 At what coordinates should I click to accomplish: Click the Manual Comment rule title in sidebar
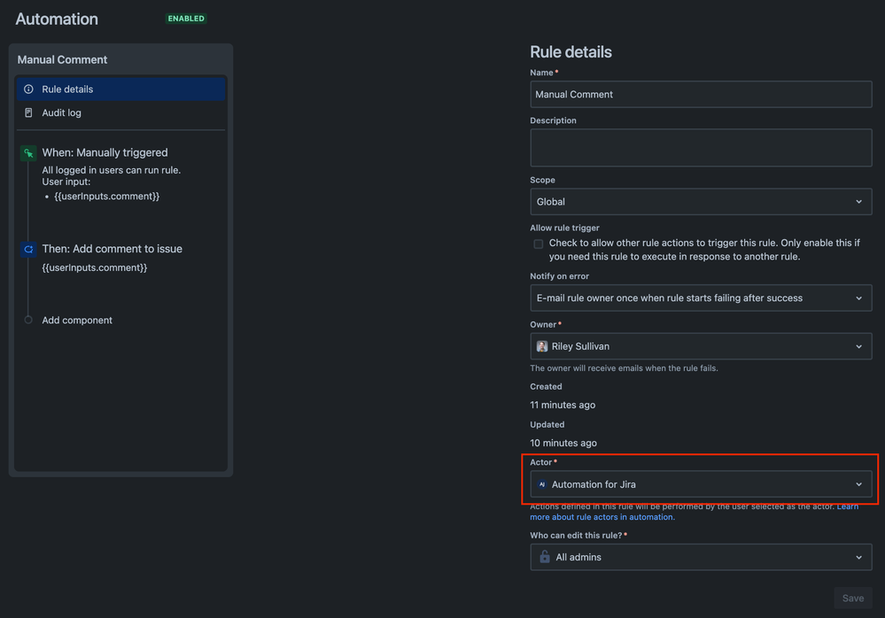[62, 60]
